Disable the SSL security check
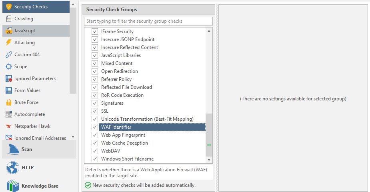 [x=95, y=111]
